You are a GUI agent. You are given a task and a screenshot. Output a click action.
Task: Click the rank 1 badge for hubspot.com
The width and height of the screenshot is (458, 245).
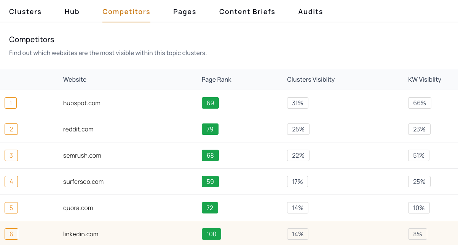(x=11, y=103)
